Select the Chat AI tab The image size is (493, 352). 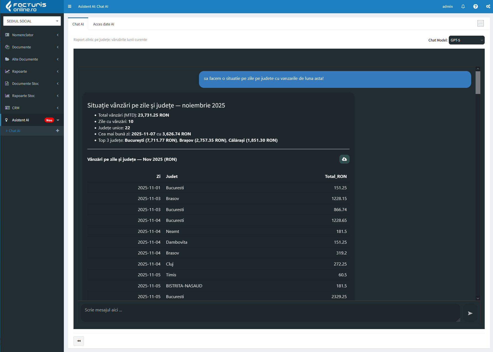click(78, 24)
